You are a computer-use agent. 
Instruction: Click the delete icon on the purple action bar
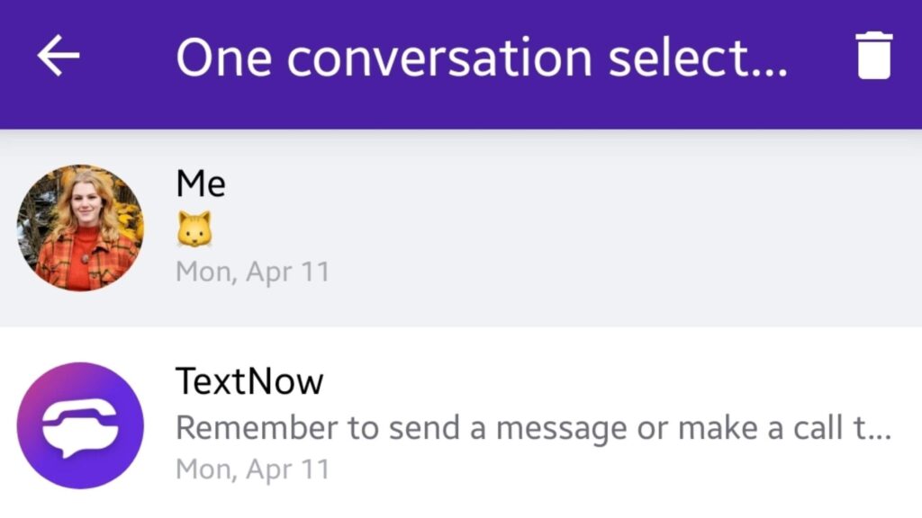click(x=872, y=57)
